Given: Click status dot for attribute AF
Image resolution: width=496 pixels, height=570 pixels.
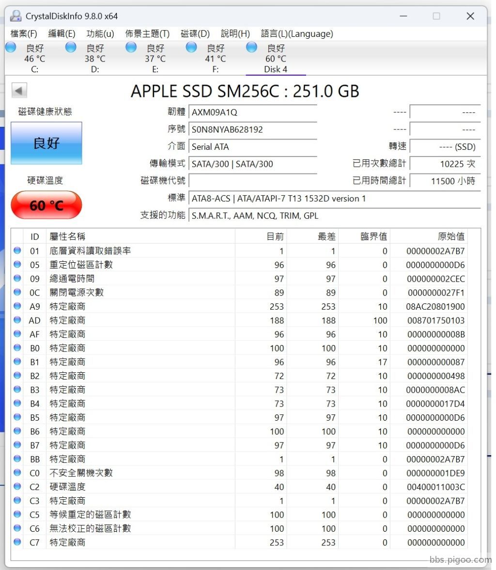Looking at the screenshot, I should pyautogui.click(x=17, y=333).
